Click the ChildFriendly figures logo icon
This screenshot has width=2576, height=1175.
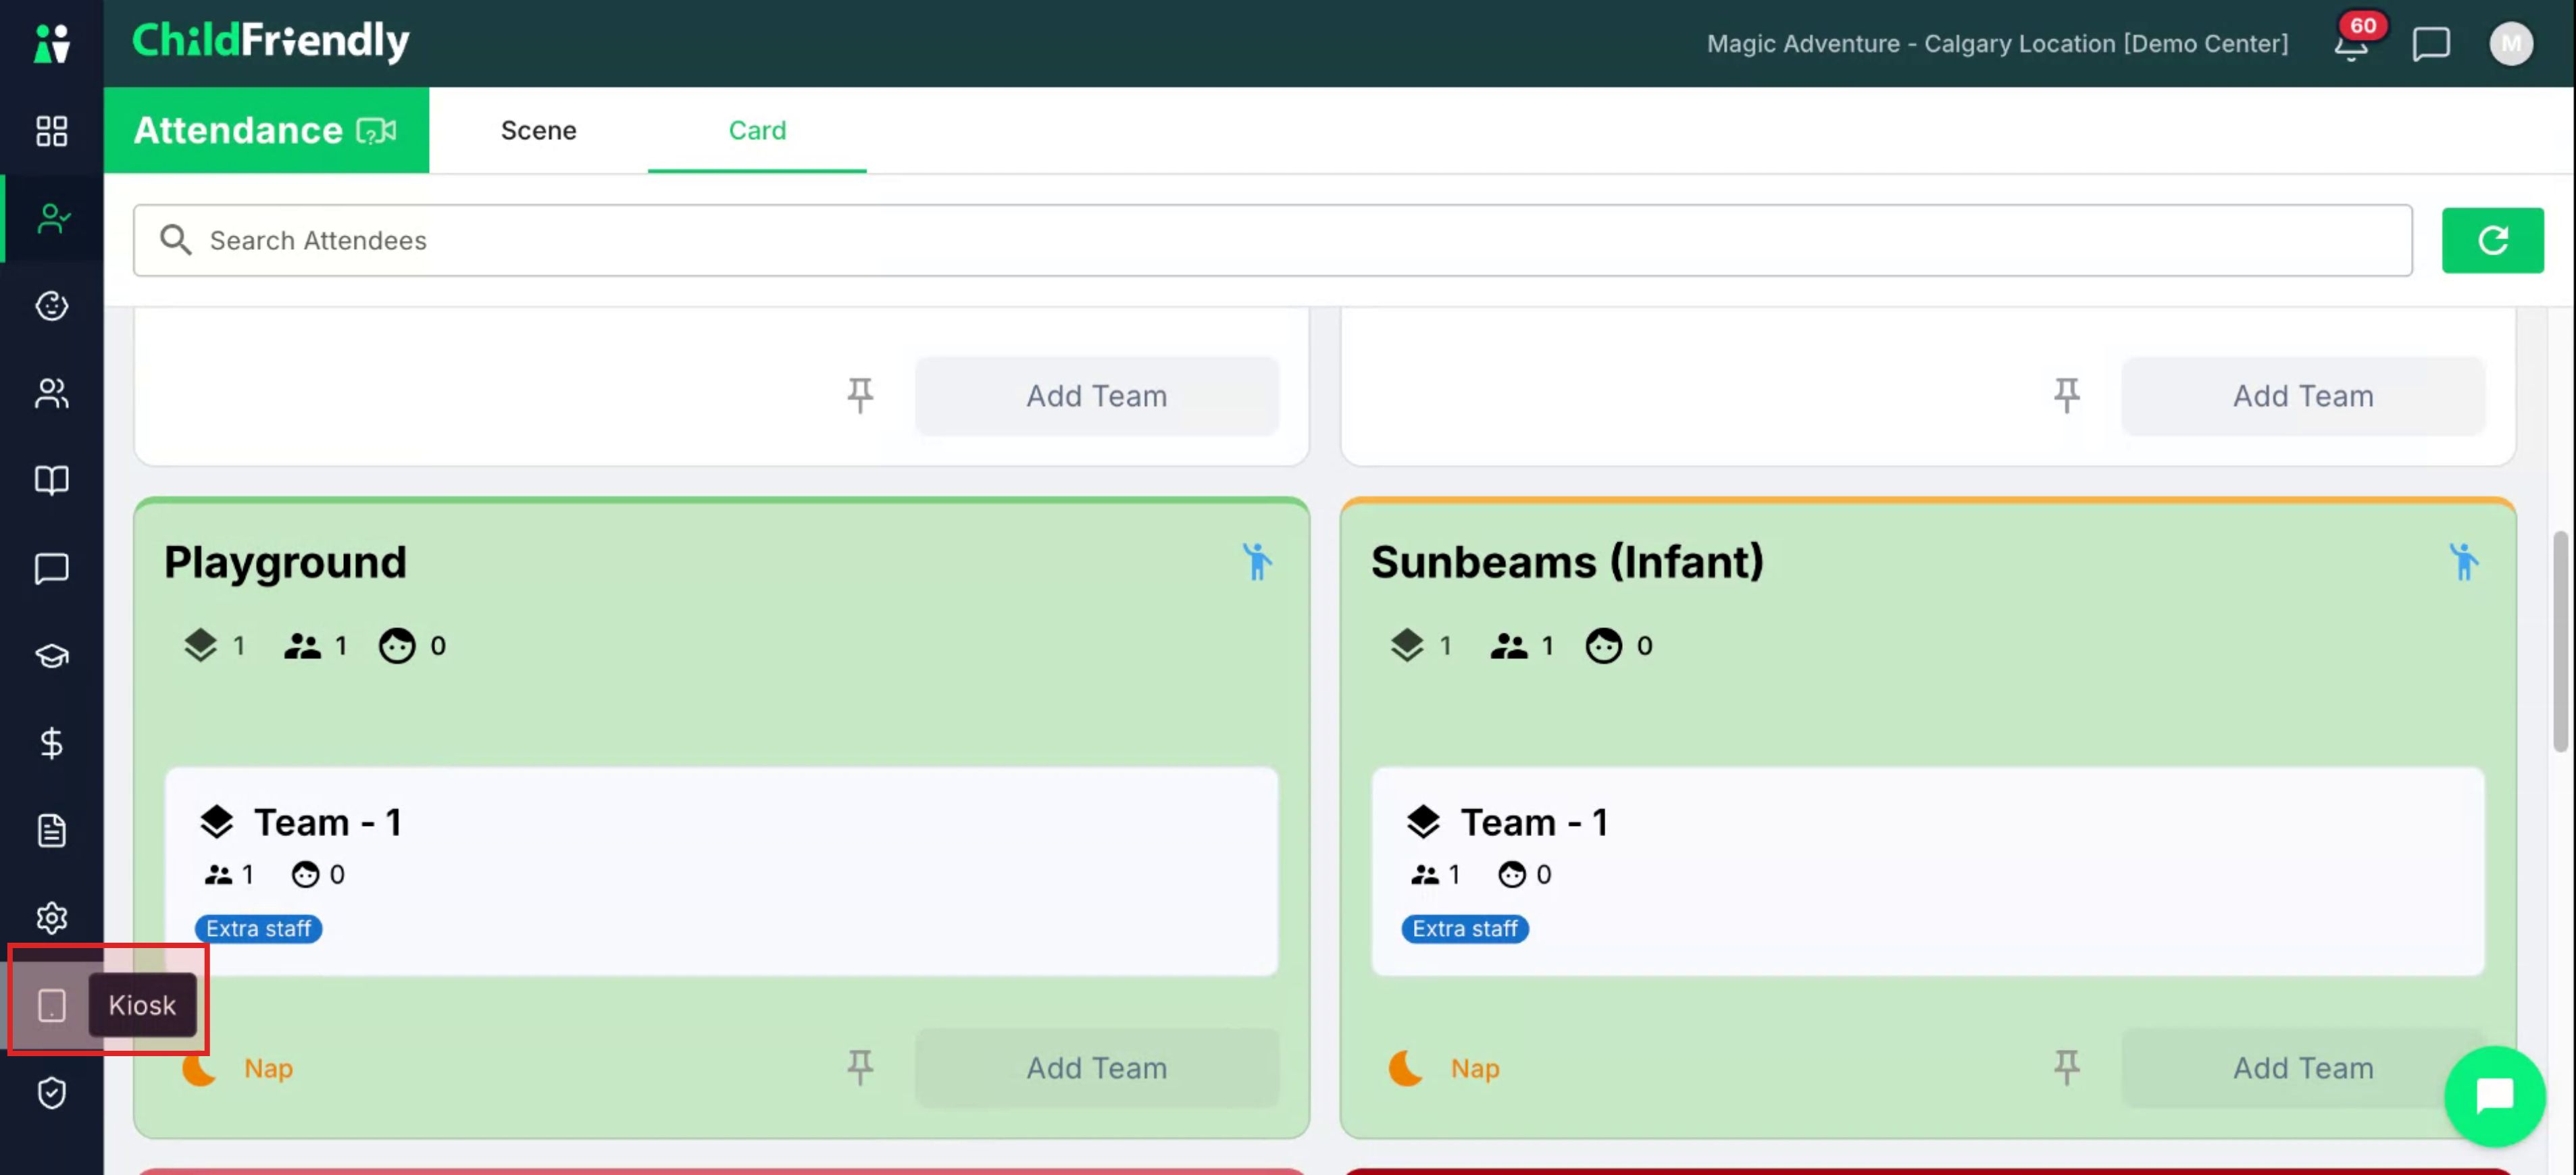[51, 43]
